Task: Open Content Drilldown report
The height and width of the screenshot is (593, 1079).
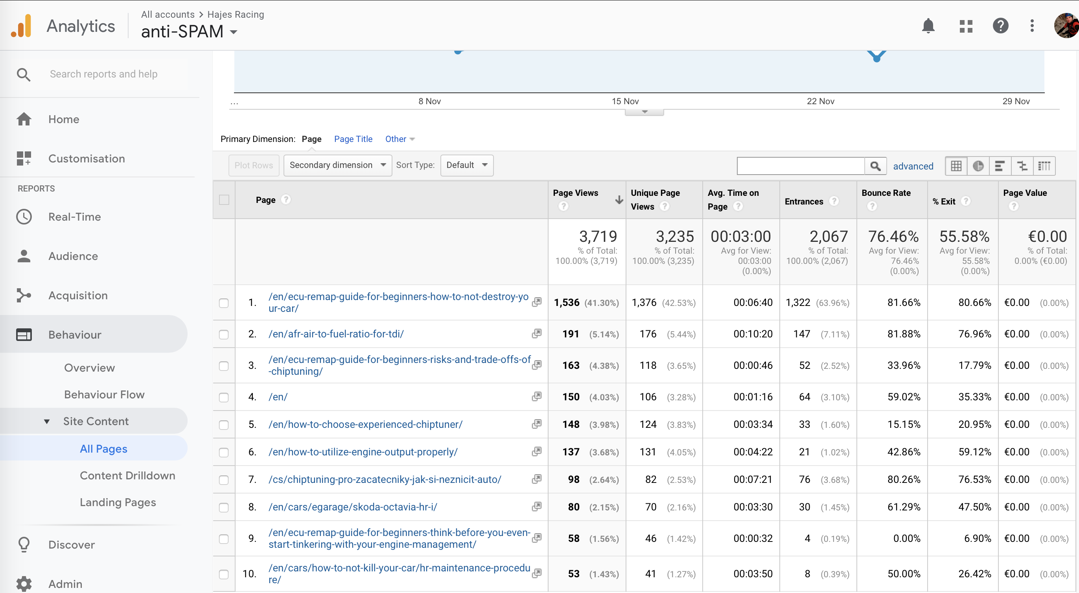Action: coord(127,475)
